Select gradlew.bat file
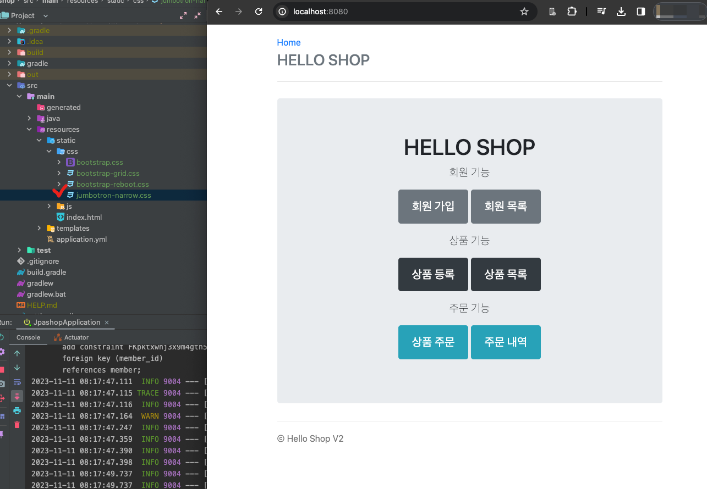 pyautogui.click(x=46, y=294)
